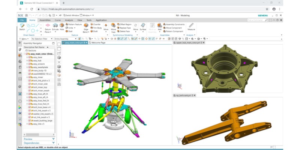Viewport: 300px width, 150px height.
Task: Run the Shell command
Action: (69, 31)
